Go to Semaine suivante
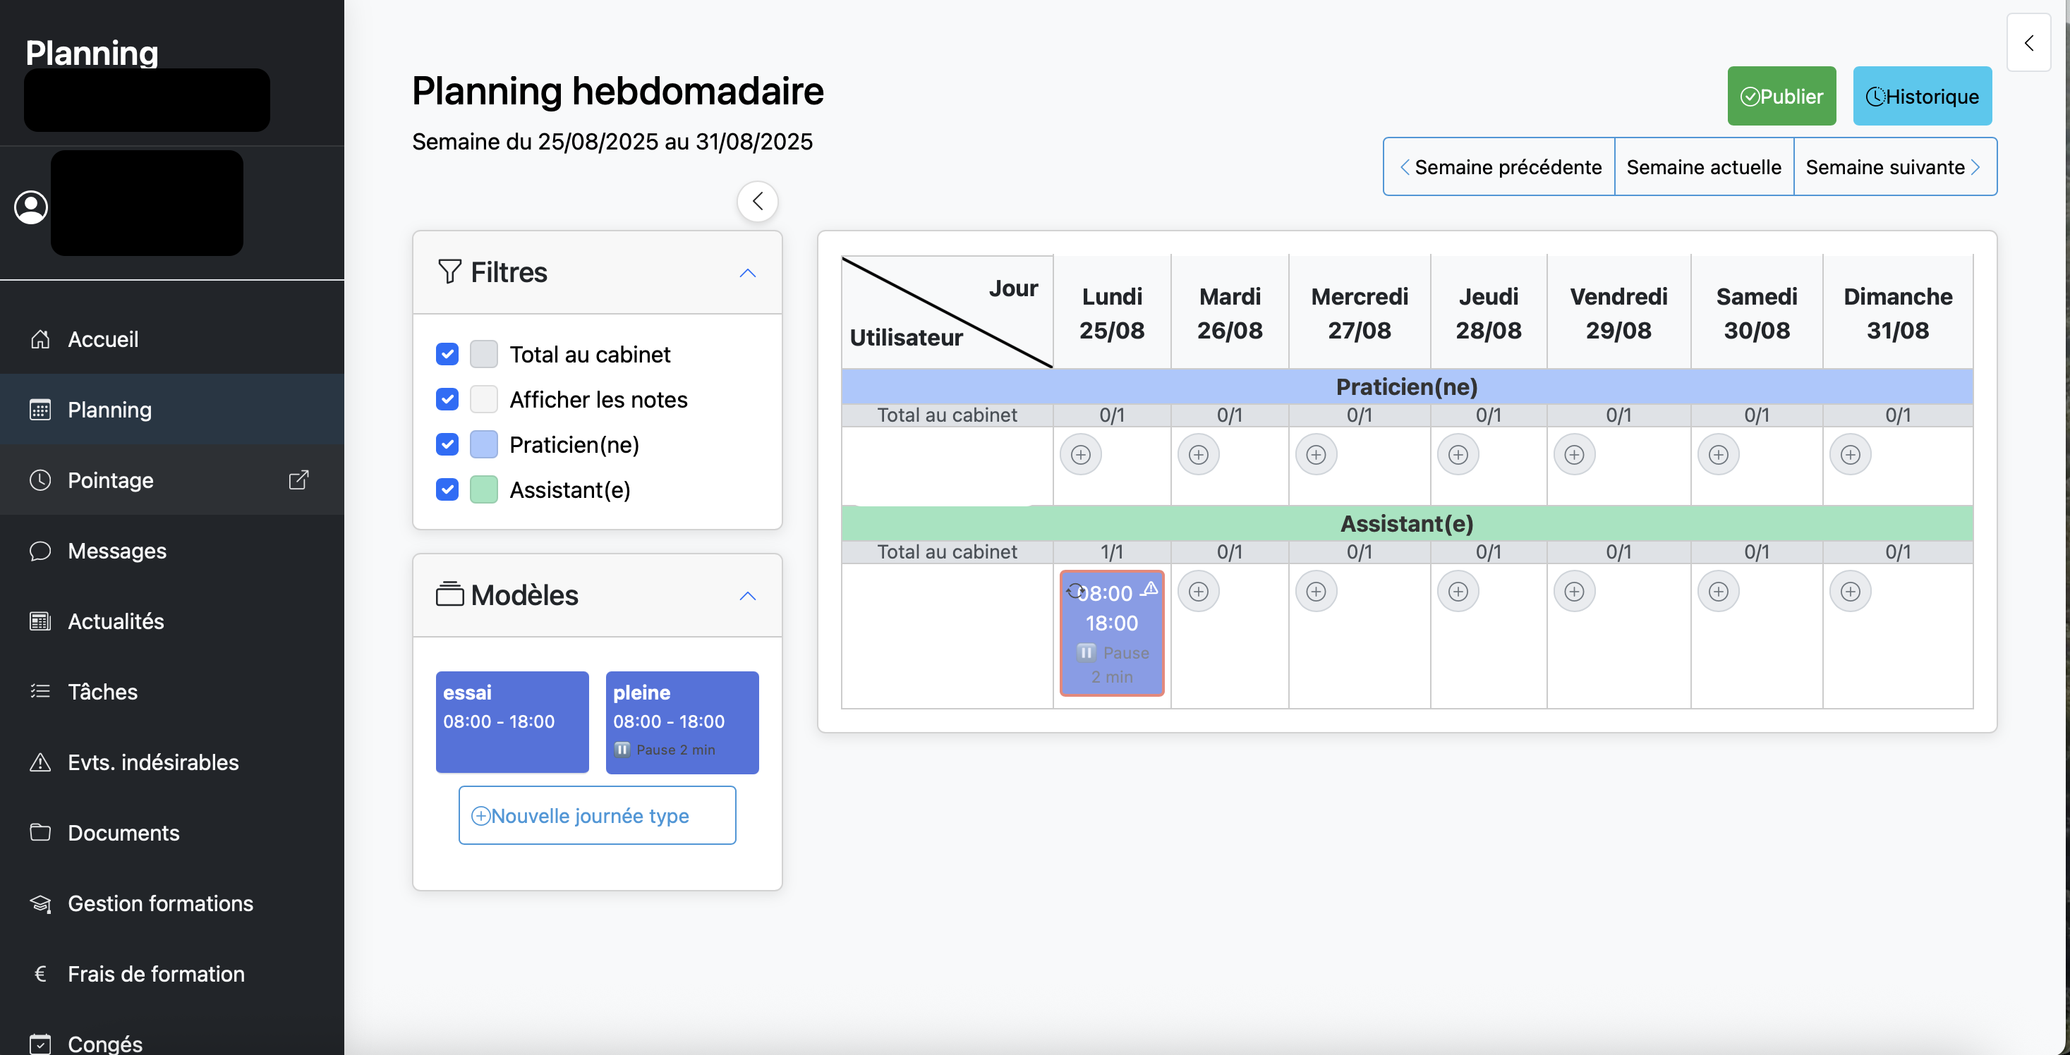Image resolution: width=2070 pixels, height=1055 pixels. (x=1893, y=167)
